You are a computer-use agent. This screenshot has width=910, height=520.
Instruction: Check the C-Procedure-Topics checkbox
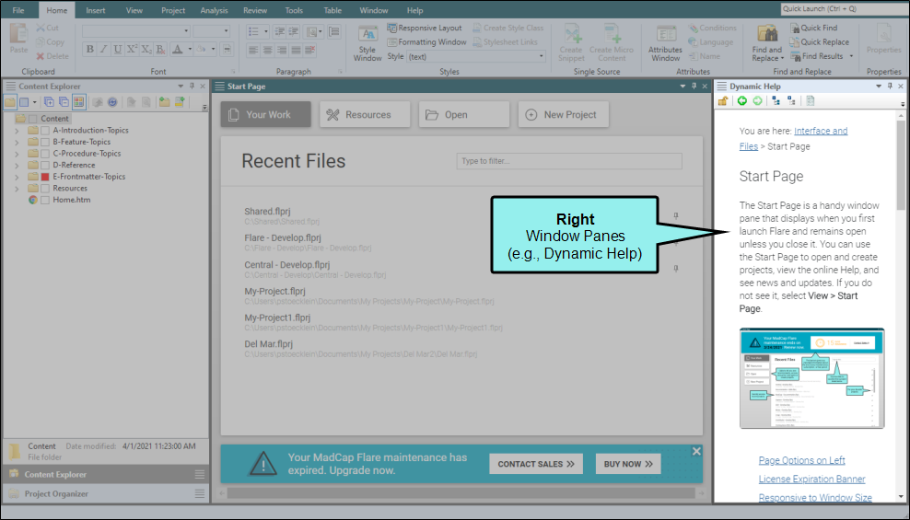click(45, 154)
